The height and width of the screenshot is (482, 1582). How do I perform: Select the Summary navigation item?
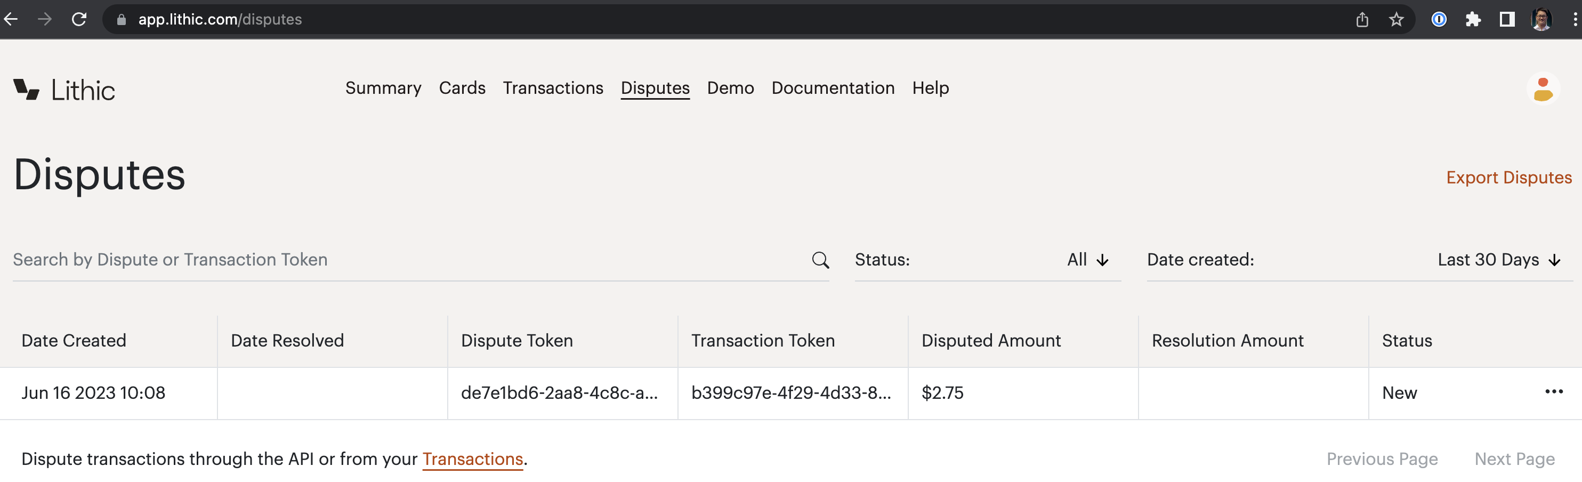click(383, 88)
